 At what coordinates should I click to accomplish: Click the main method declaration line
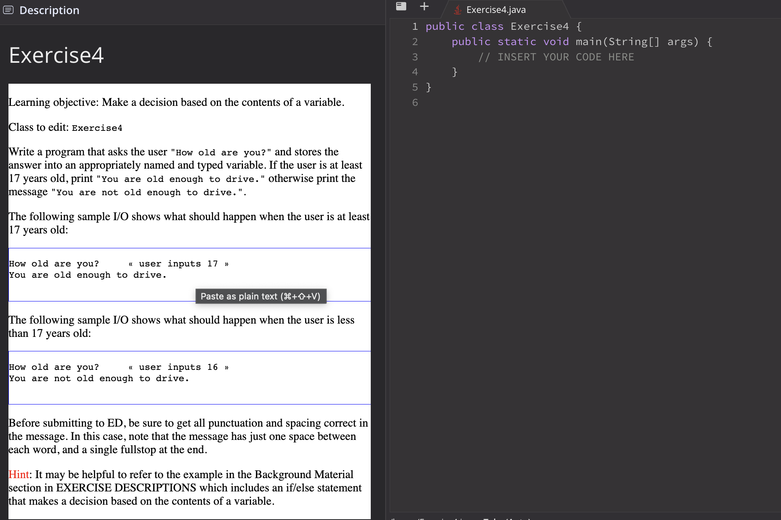point(581,42)
